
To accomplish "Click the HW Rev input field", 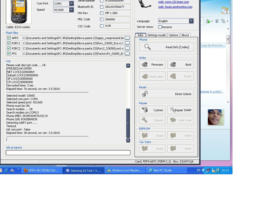I will (x=118, y=13).
